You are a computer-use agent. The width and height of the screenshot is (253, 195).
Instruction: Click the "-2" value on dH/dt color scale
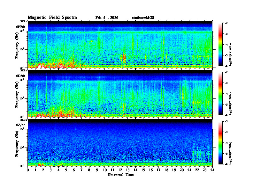pyautogui.click(x=226, y=23)
